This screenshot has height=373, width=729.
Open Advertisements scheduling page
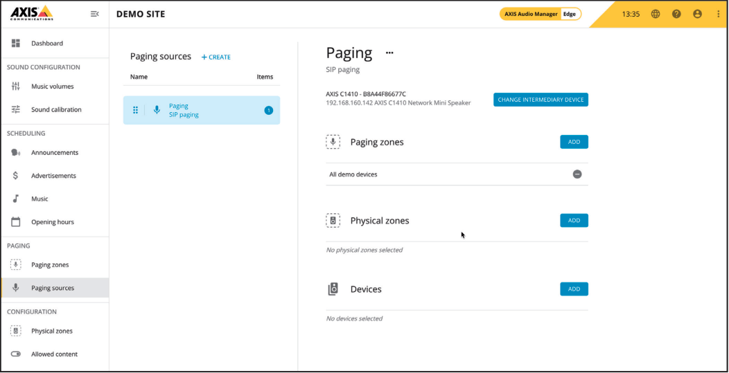click(53, 176)
